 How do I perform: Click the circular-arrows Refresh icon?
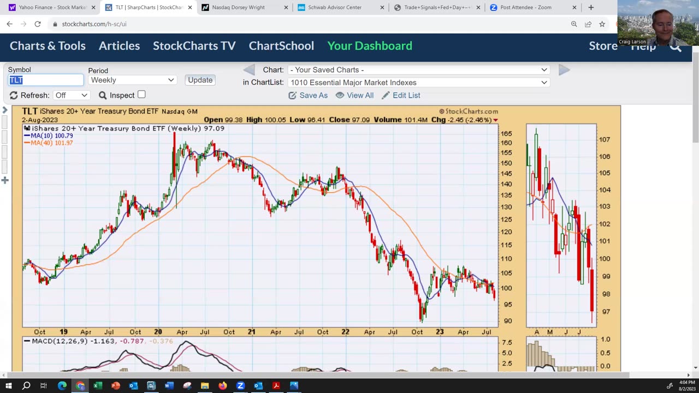coord(14,96)
